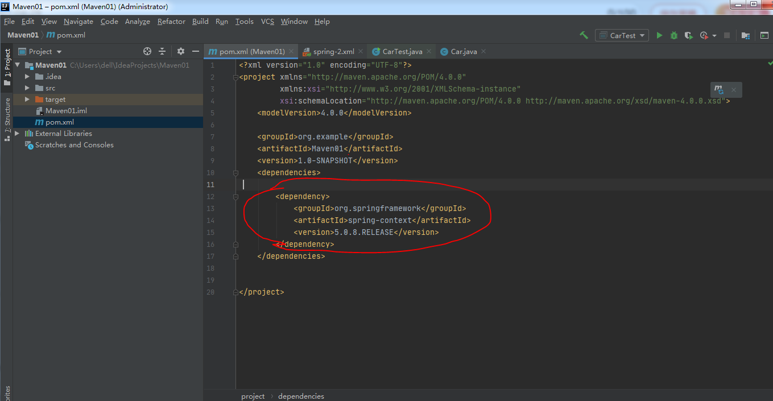
Task: Click the Locate/Select Opened File crosshair icon
Action: pos(147,51)
